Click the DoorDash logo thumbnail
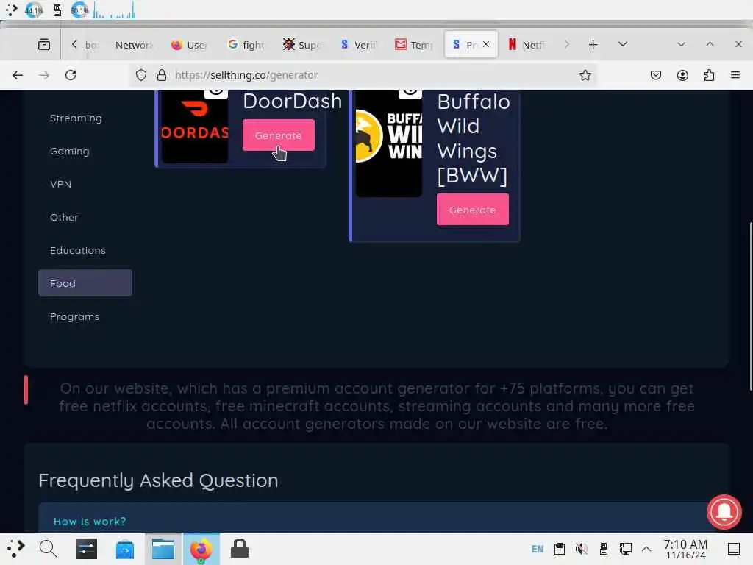The height and width of the screenshot is (565, 753). pos(195,127)
